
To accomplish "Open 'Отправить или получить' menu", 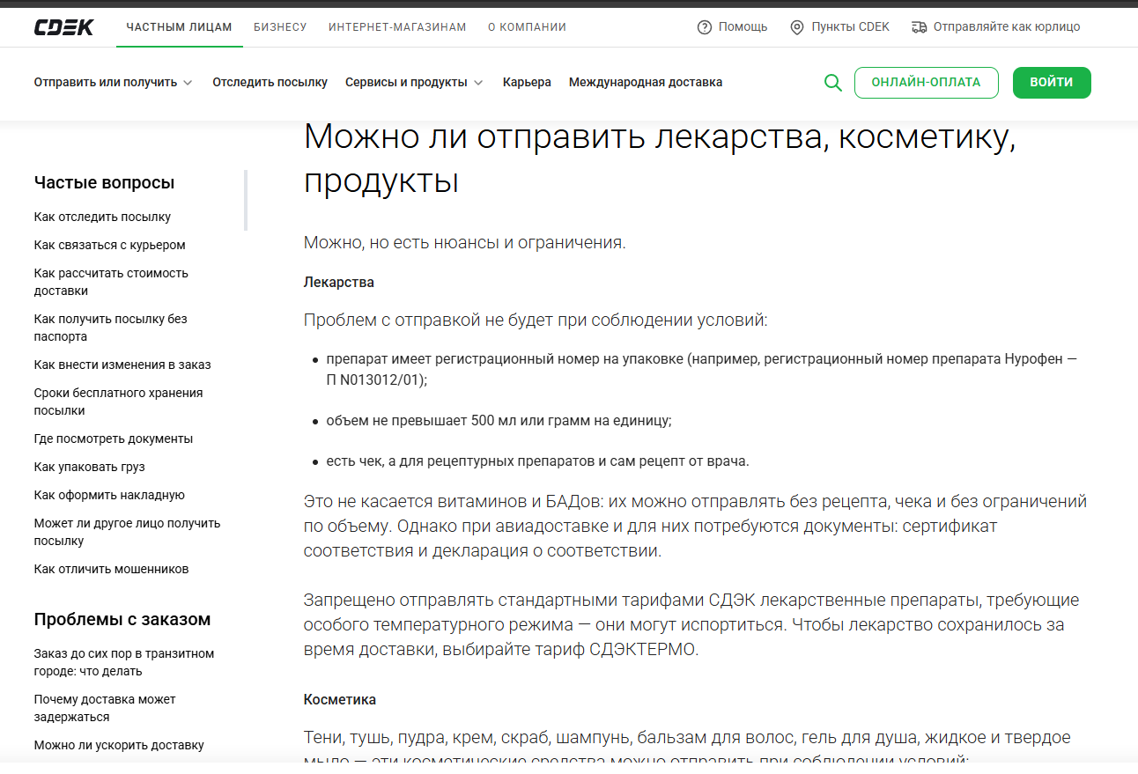I will pyautogui.click(x=106, y=82).
